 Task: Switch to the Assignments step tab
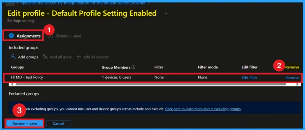(25, 36)
